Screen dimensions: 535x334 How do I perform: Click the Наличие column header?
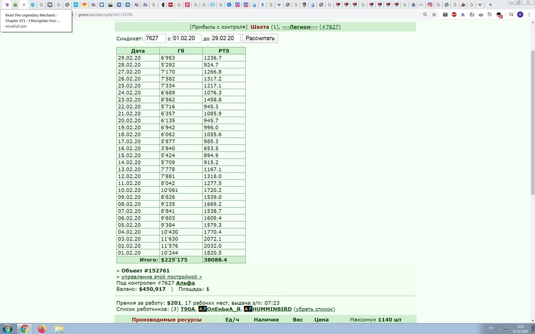click(266, 320)
